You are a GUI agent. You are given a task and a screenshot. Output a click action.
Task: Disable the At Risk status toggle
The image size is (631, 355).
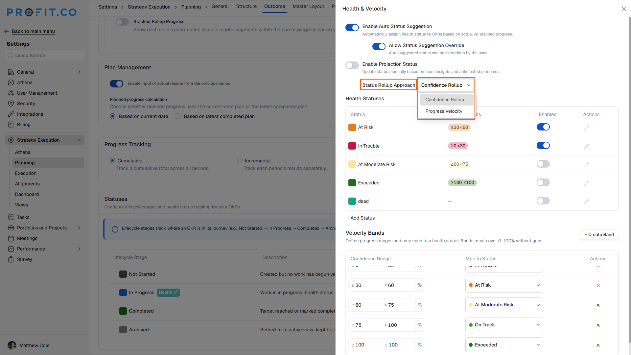point(543,127)
